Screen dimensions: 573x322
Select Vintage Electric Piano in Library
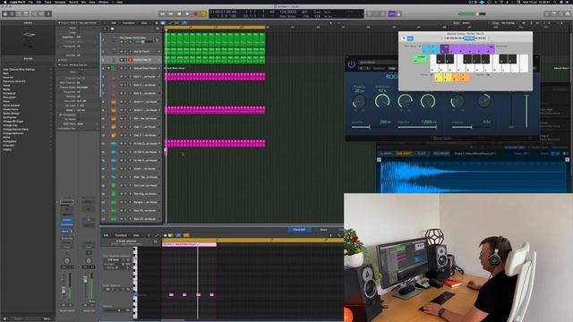coord(15,129)
